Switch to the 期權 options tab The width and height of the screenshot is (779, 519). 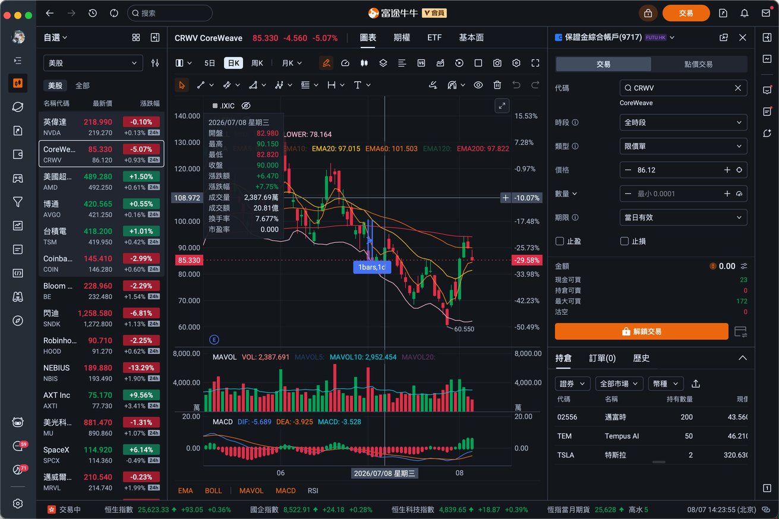402,37
